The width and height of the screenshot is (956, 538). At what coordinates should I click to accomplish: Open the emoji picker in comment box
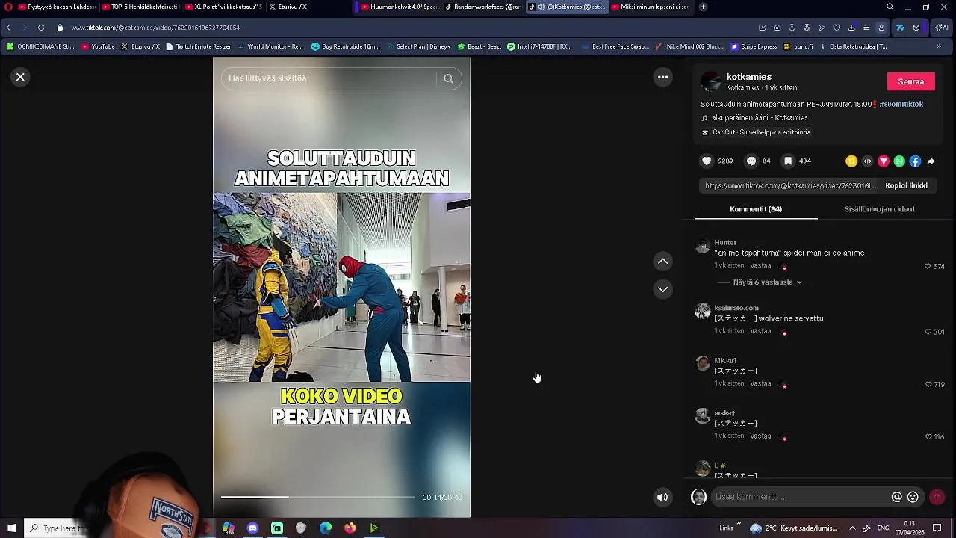click(x=913, y=497)
